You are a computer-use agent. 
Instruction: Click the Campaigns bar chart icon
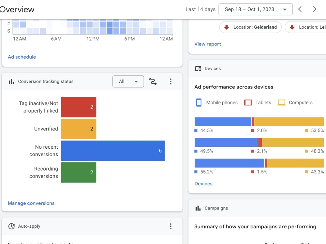click(x=198, y=208)
